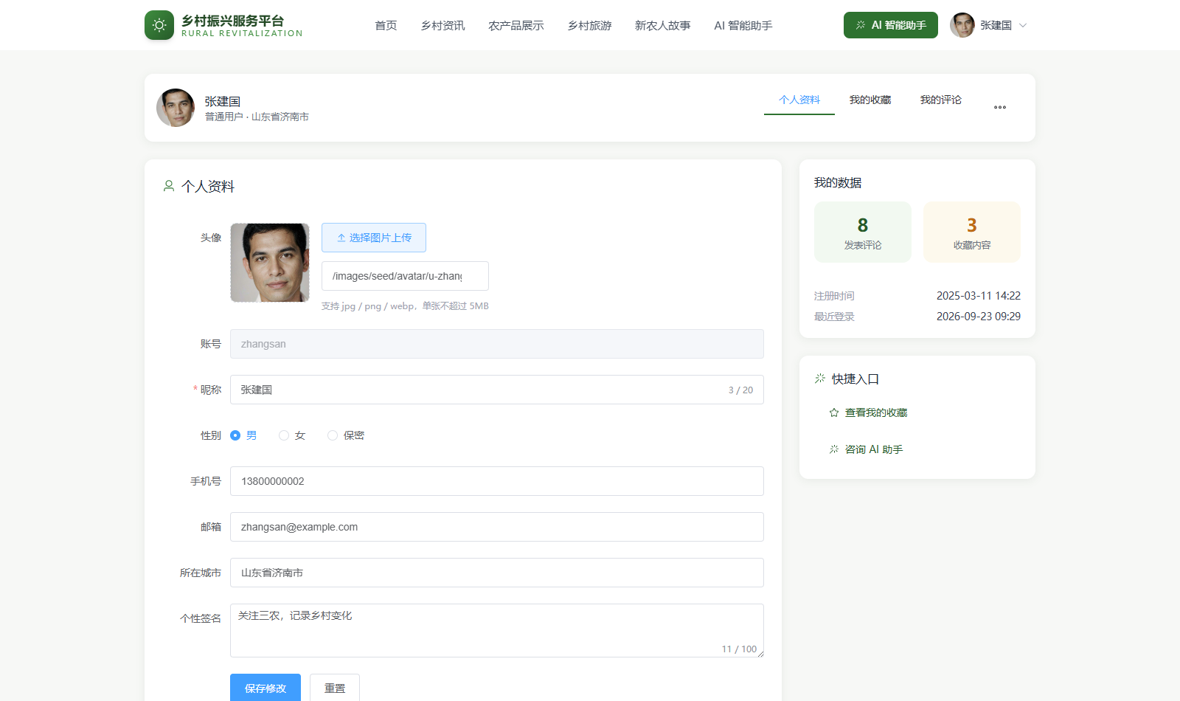The height and width of the screenshot is (701, 1180).
Task: Click the large profile photo thumbnail in form
Action: (270, 263)
